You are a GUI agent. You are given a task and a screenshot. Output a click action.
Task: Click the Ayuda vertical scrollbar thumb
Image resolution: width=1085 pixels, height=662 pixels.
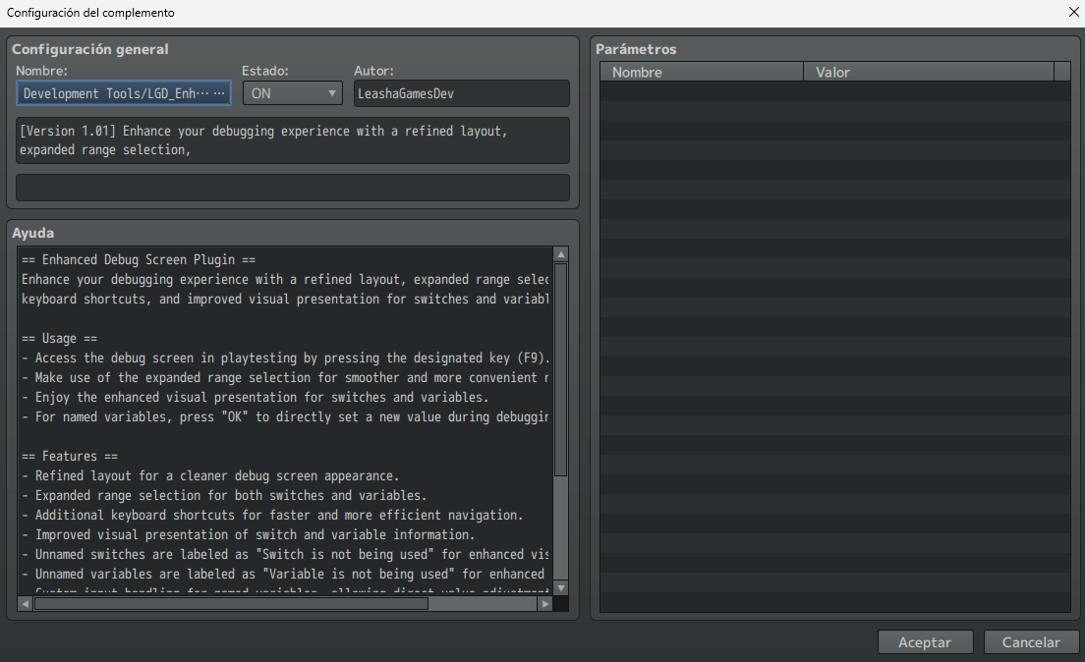click(x=561, y=370)
